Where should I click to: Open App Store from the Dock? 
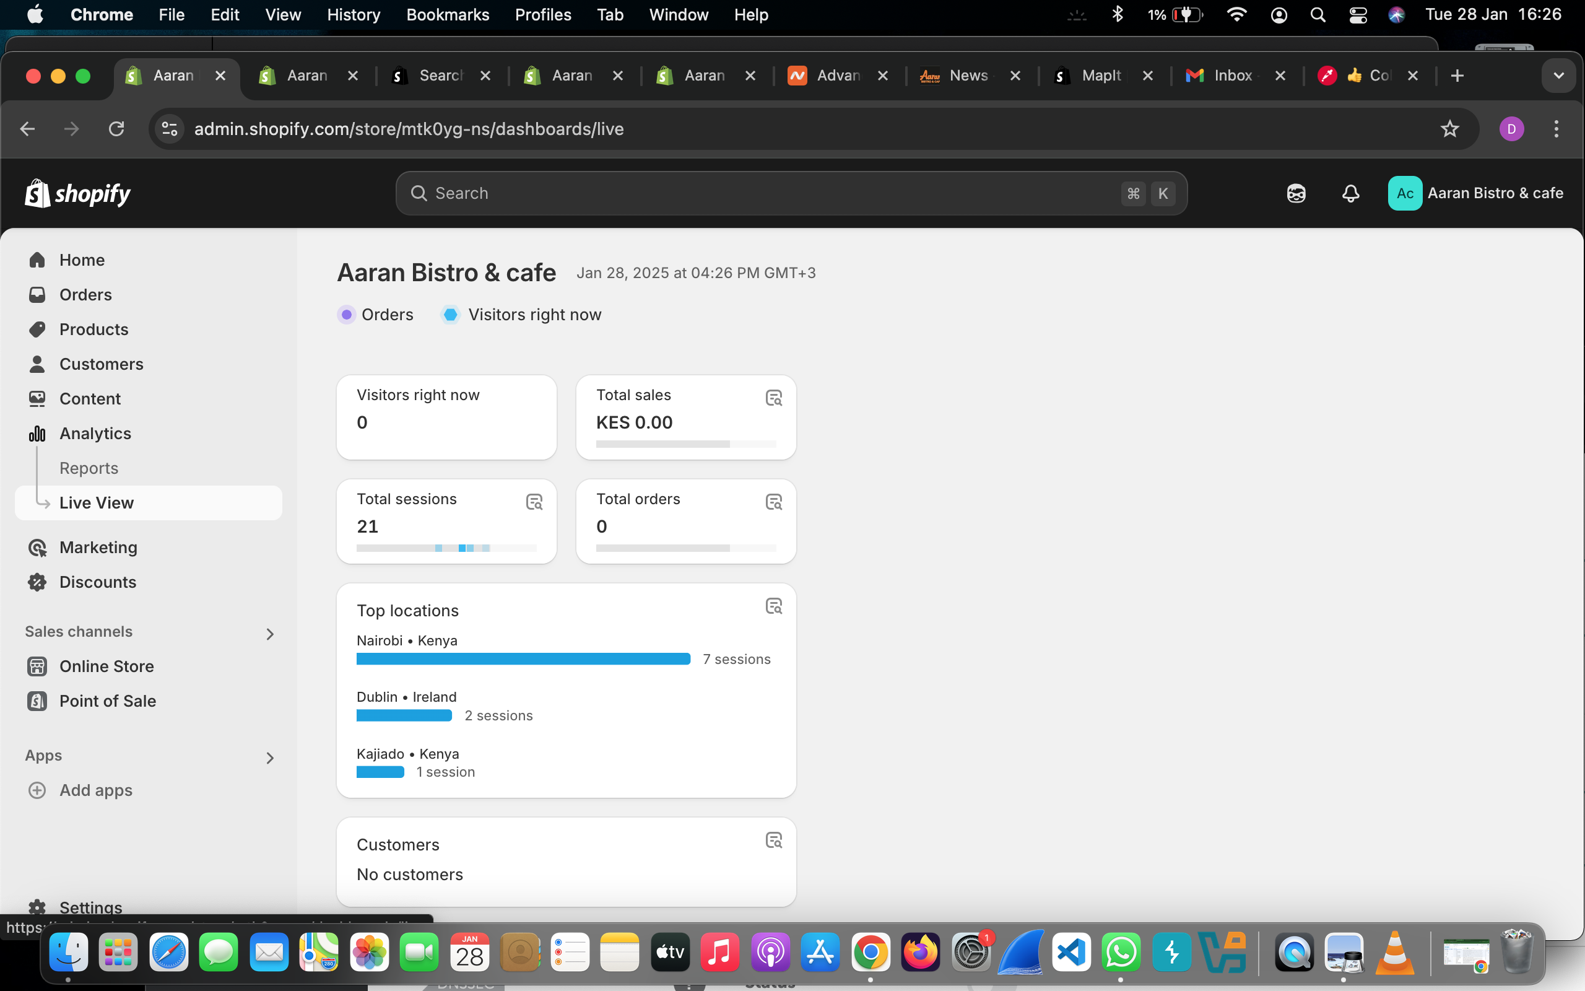click(x=820, y=952)
